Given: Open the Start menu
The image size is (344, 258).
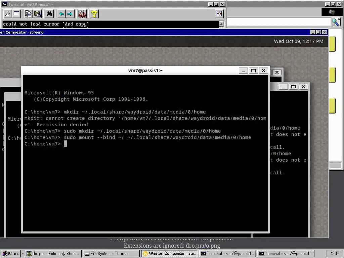Looking at the screenshot, I should click(x=10, y=254).
